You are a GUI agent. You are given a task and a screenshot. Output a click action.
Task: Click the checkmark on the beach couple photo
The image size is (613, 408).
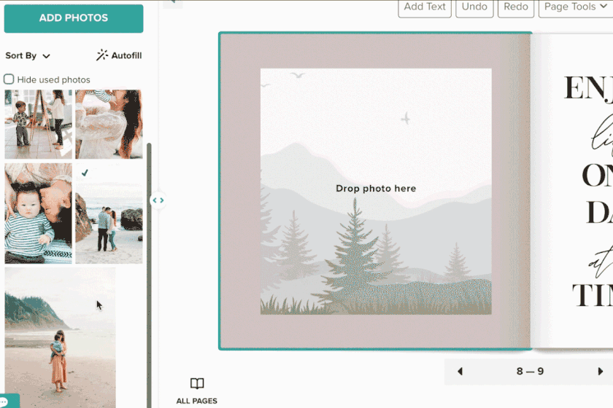(x=85, y=173)
